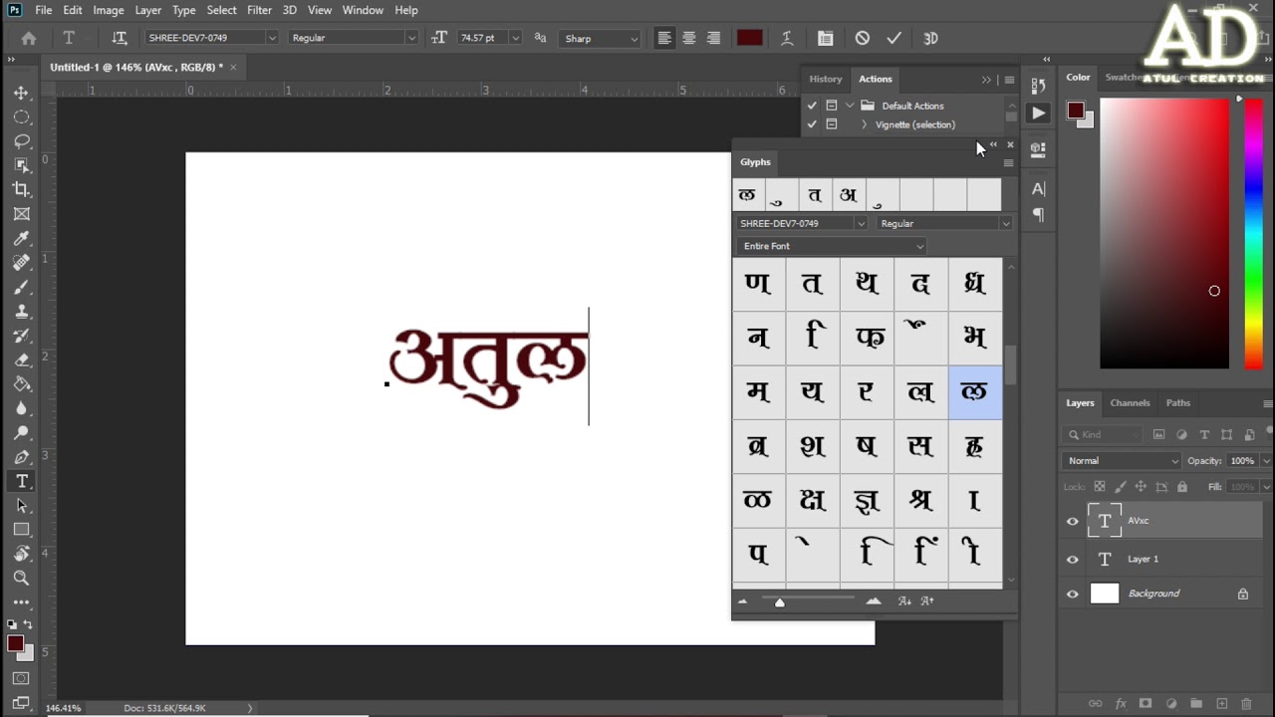Commit current text edits
This screenshot has height=717, width=1275.
coord(893,38)
